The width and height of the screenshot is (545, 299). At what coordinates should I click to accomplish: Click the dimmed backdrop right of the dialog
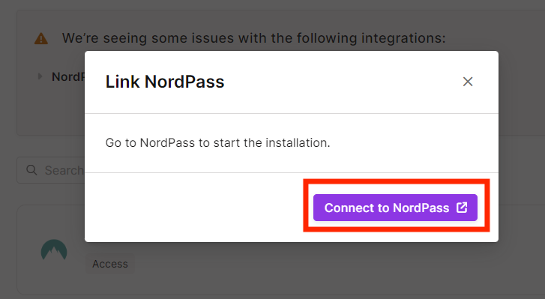coord(521,157)
